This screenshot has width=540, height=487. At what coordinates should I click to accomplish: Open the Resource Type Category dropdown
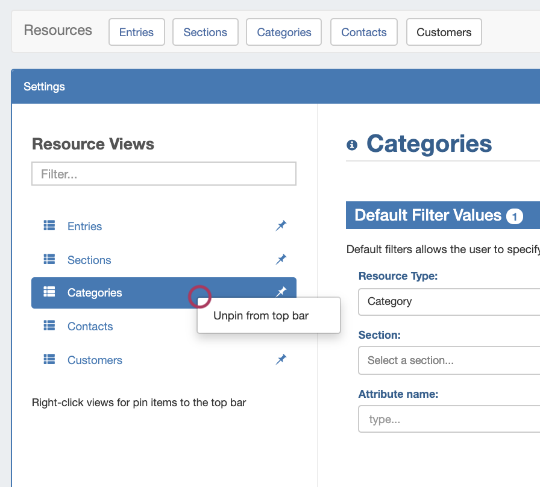tap(448, 301)
